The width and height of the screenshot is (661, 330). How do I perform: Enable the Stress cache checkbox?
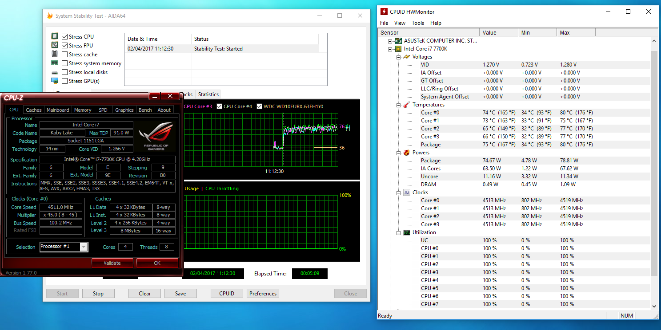tap(65, 54)
